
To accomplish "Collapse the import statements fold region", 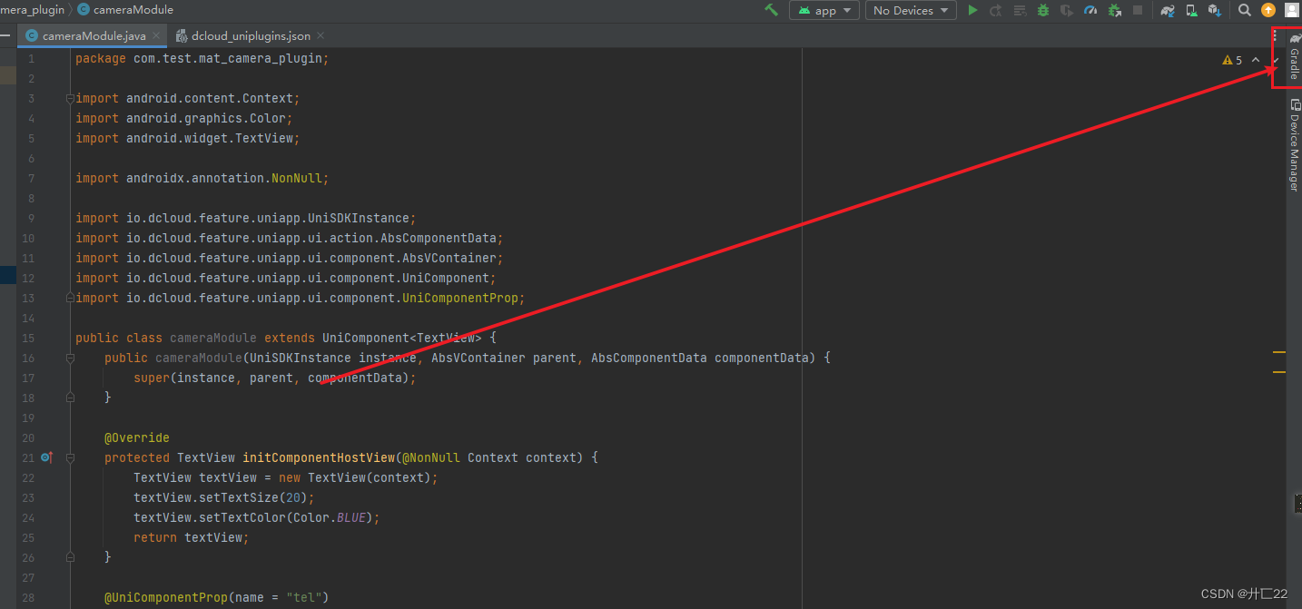I will point(70,98).
